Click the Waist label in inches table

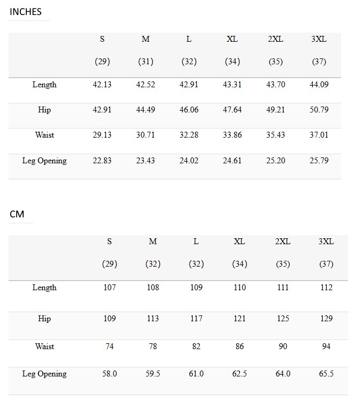(44, 135)
